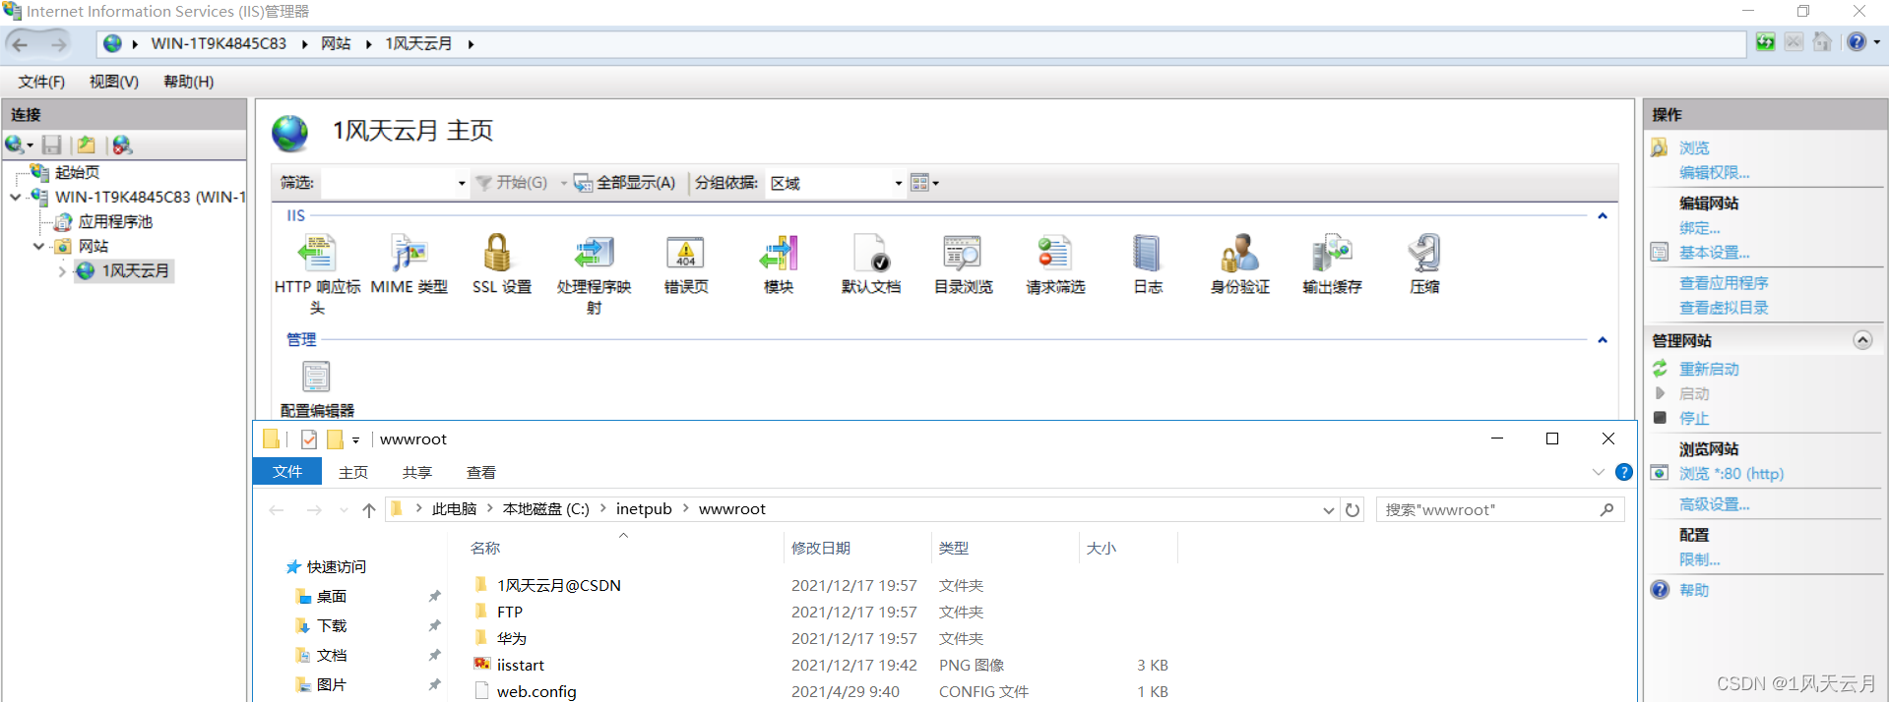Collapse the 管理网站 actions section
Viewport: 1889px width, 702px height.
tap(1862, 340)
